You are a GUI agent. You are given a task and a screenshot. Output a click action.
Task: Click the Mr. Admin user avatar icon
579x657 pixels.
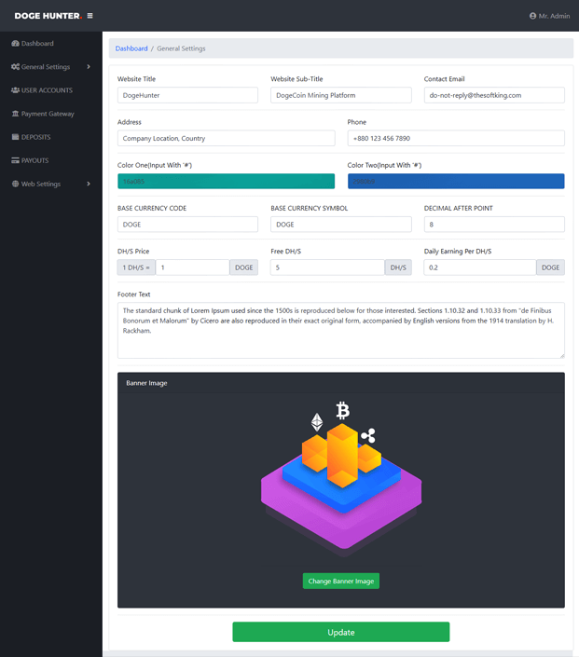tap(532, 16)
